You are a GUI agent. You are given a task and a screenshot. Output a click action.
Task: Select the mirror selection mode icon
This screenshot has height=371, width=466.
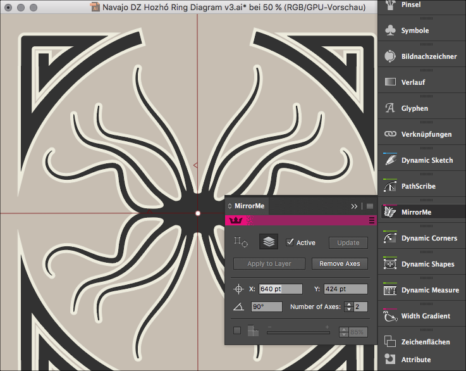pyautogui.click(x=241, y=242)
